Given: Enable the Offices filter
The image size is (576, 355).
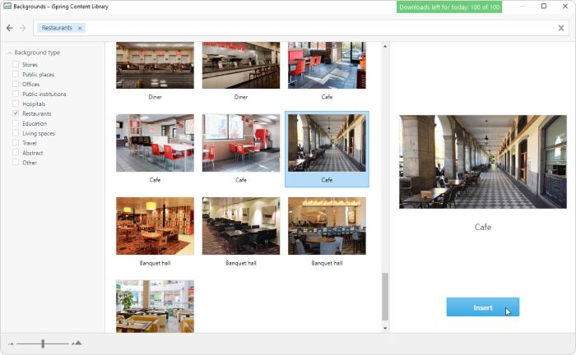Looking at the screenshot, I should tap(16, 84).
